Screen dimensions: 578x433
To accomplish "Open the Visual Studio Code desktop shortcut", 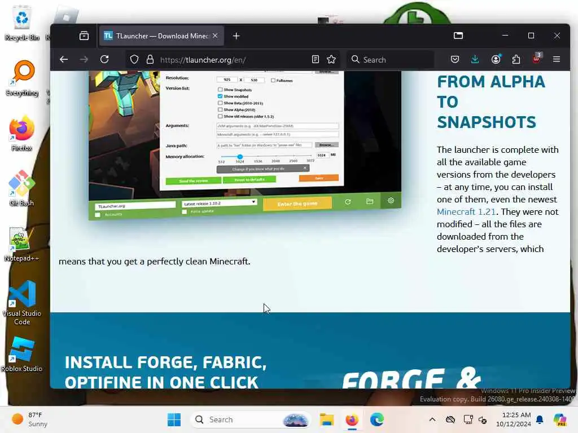I will 22,303.
